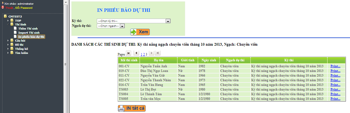This screenshot has width=350, height=113.
Task: Print slip for Trần Văn Hưng
Action: (335, 85)
